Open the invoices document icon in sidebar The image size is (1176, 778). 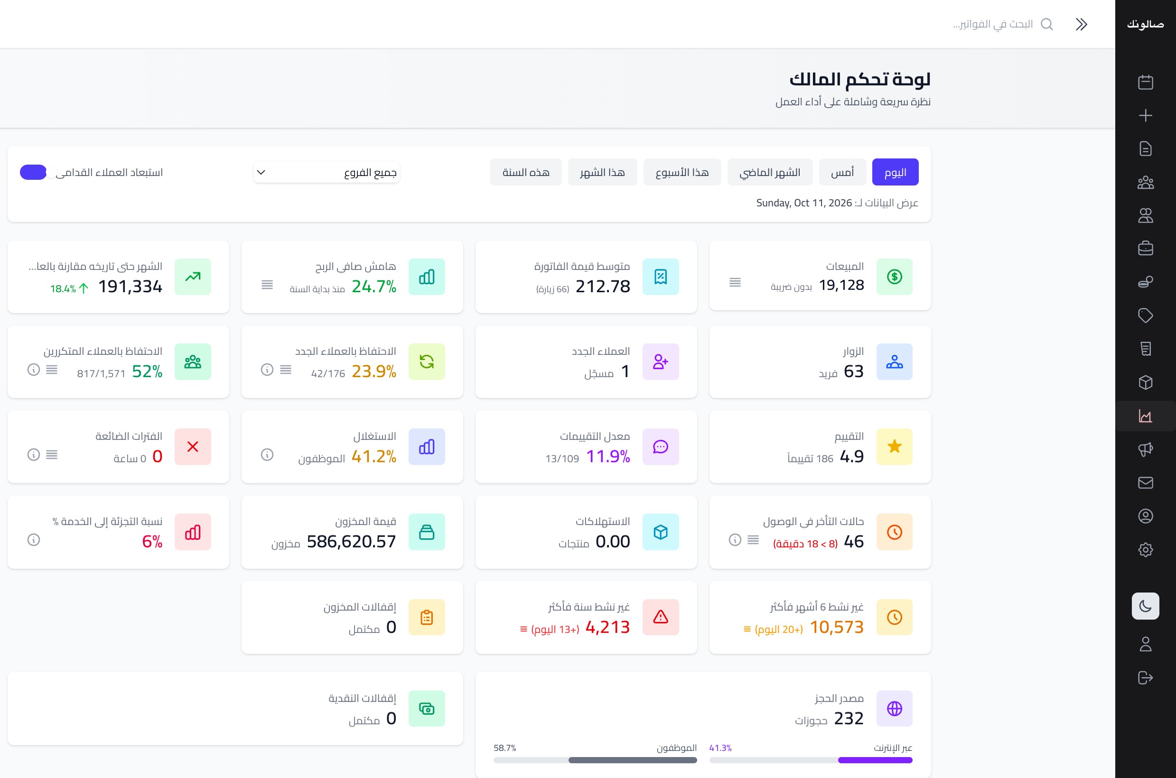point(1145,149)
